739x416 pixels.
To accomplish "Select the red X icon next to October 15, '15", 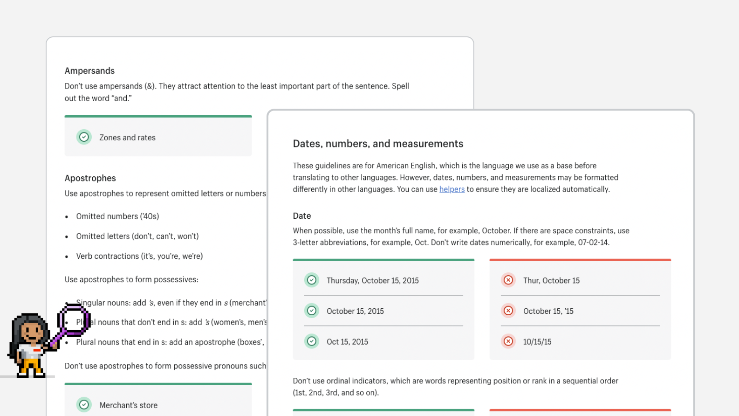I will (508, 311).
